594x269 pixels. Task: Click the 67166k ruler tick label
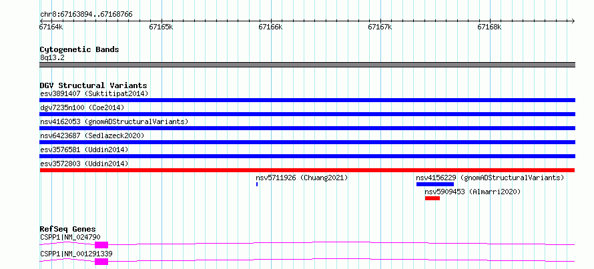coord(270,27)
